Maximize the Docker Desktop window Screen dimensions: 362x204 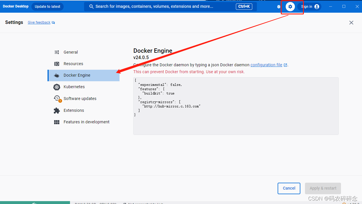344,6
